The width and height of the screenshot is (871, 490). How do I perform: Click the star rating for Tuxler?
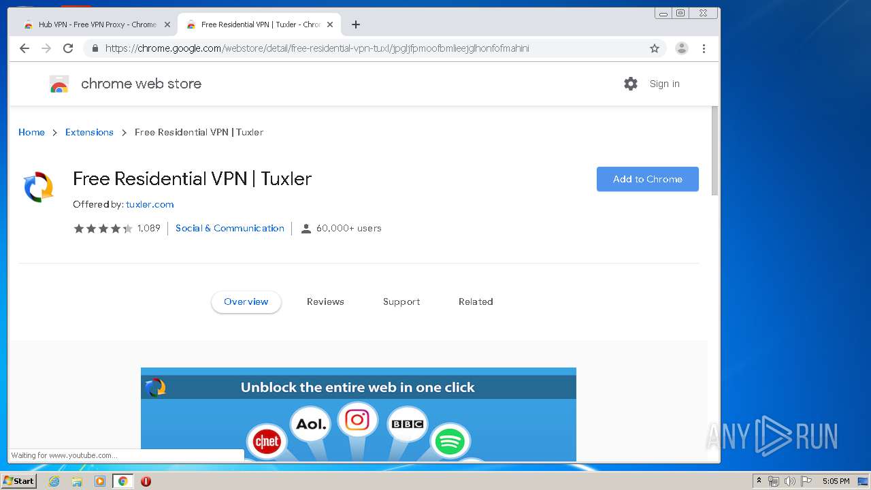point(103,229)
